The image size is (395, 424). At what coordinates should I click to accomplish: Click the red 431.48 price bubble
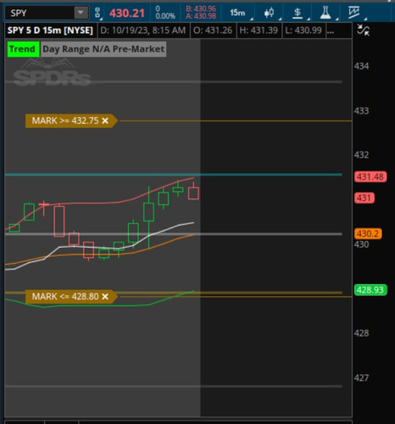370,177
